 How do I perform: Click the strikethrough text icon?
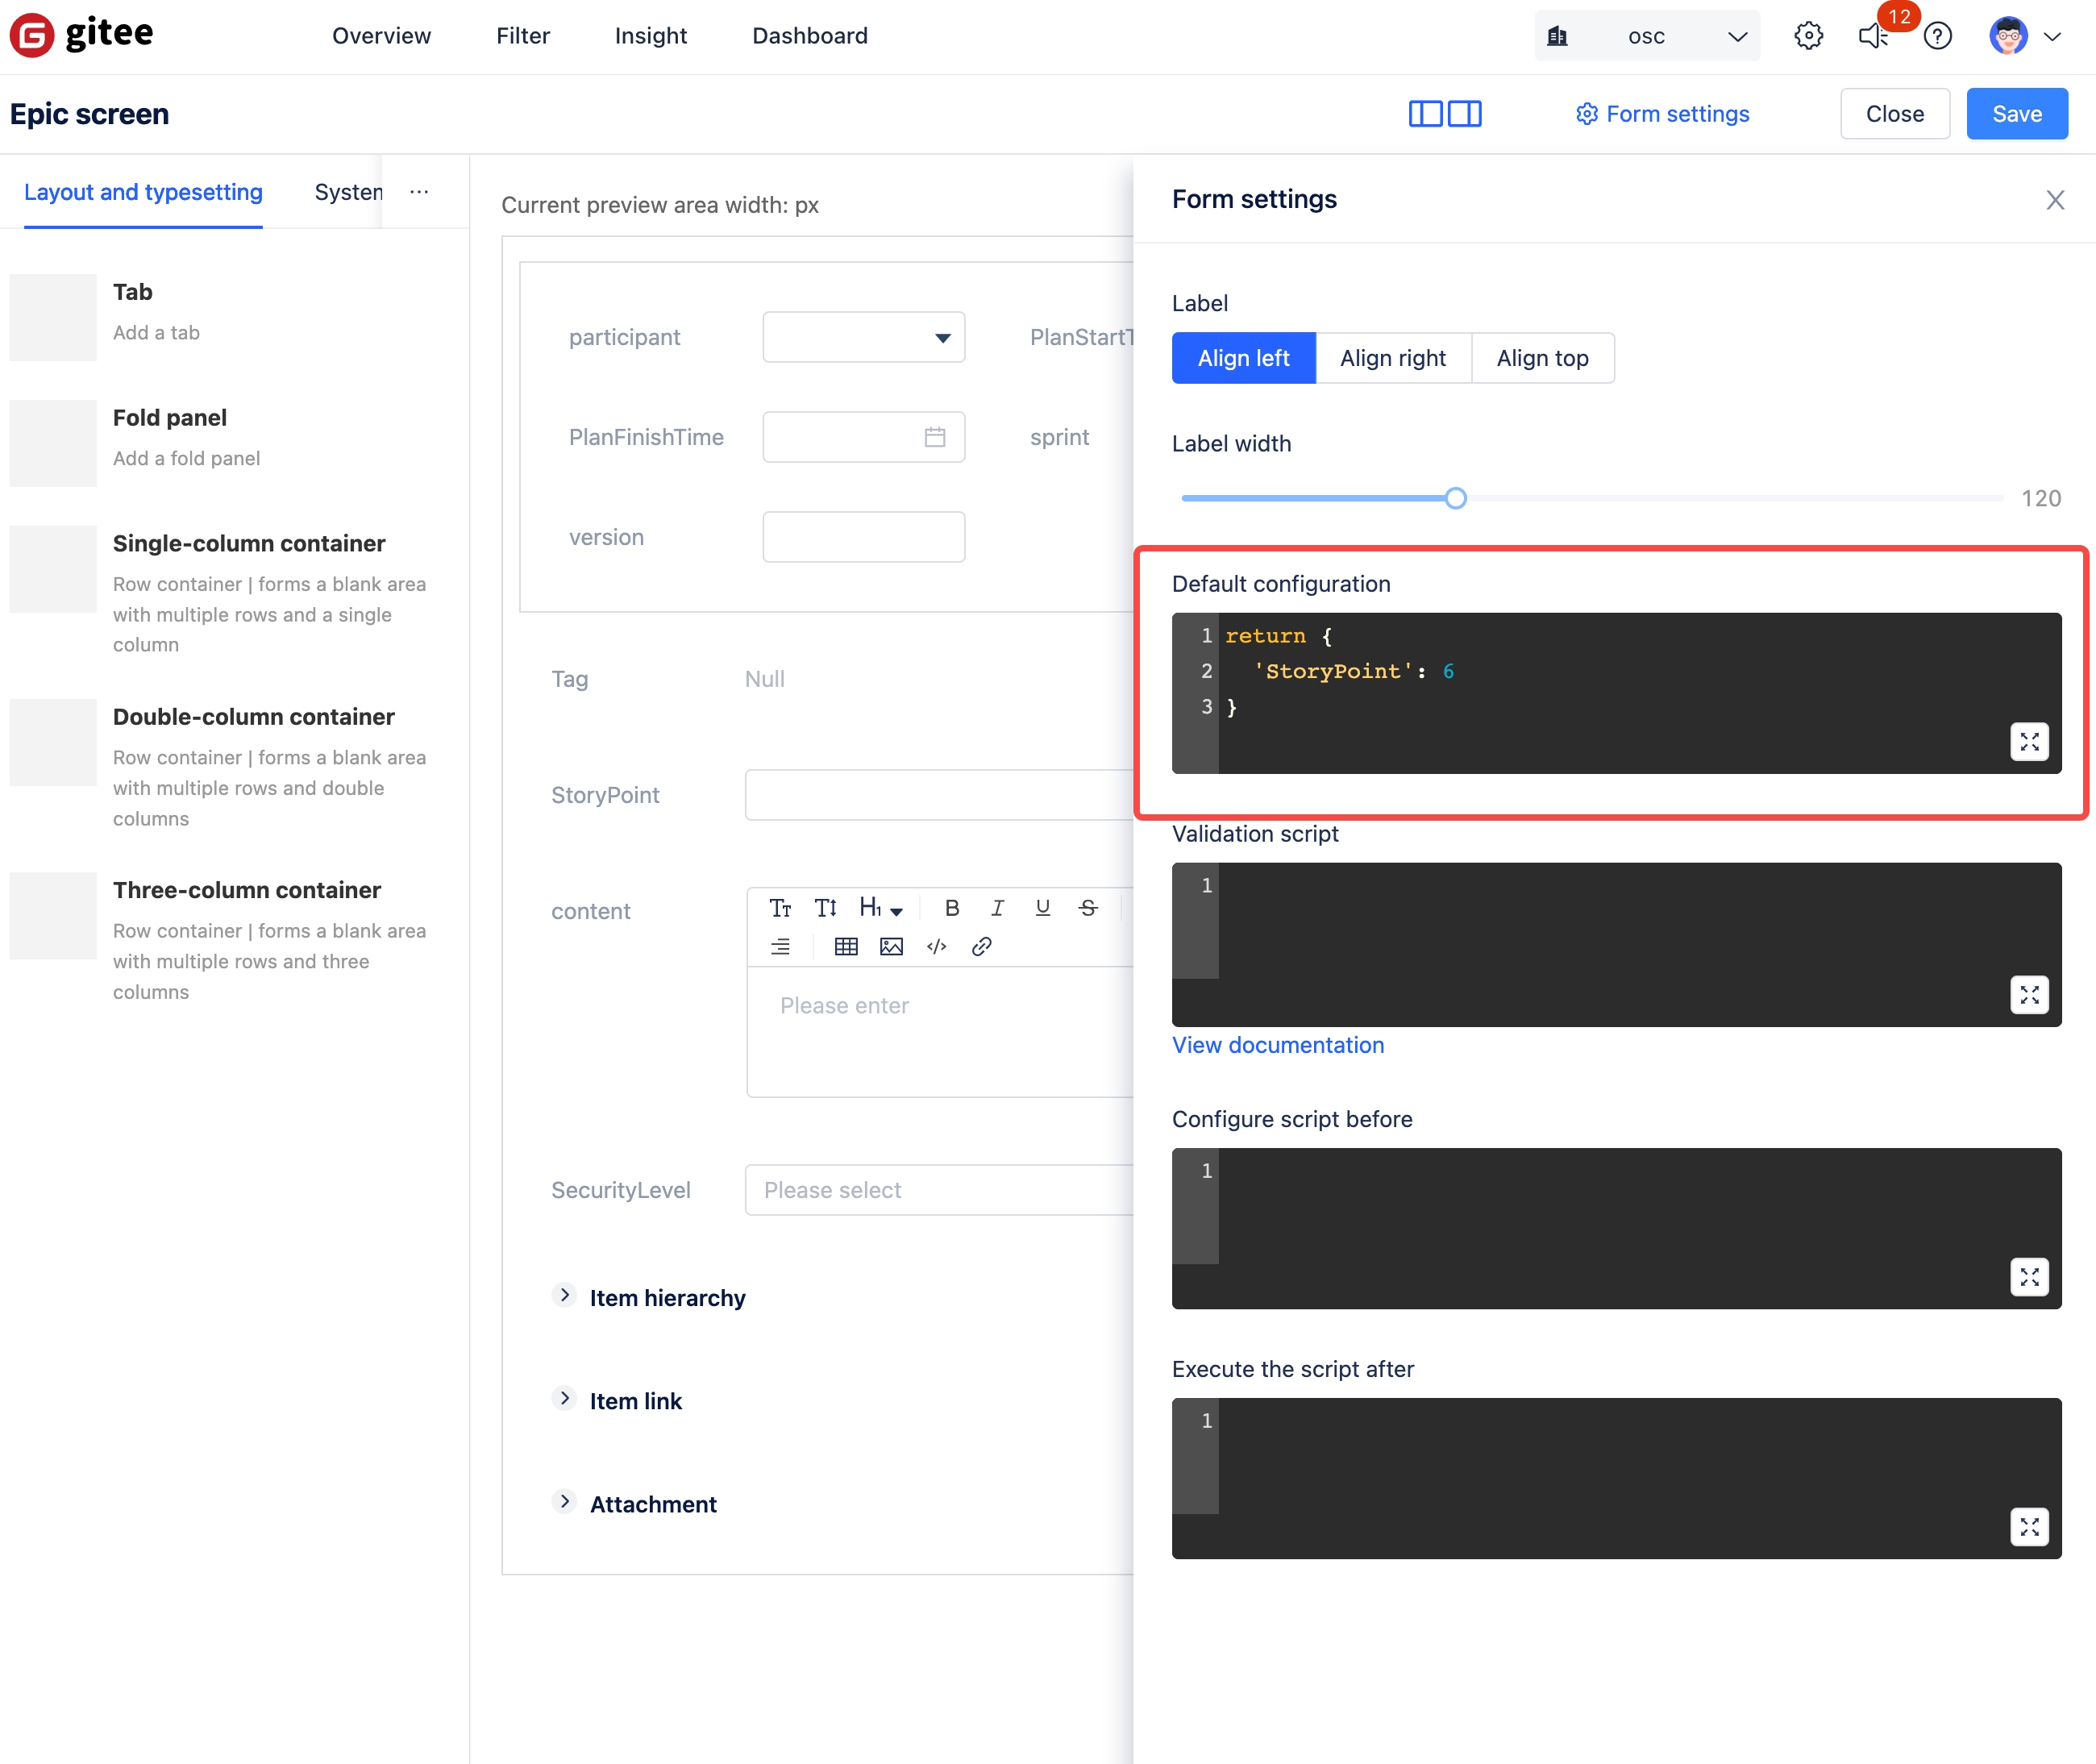point(1088,908)
